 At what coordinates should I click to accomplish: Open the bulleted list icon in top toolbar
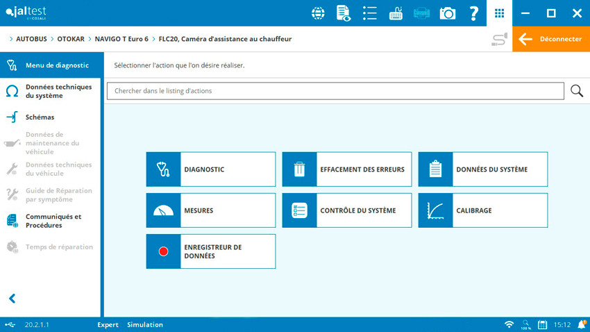[x=369, y=13]
